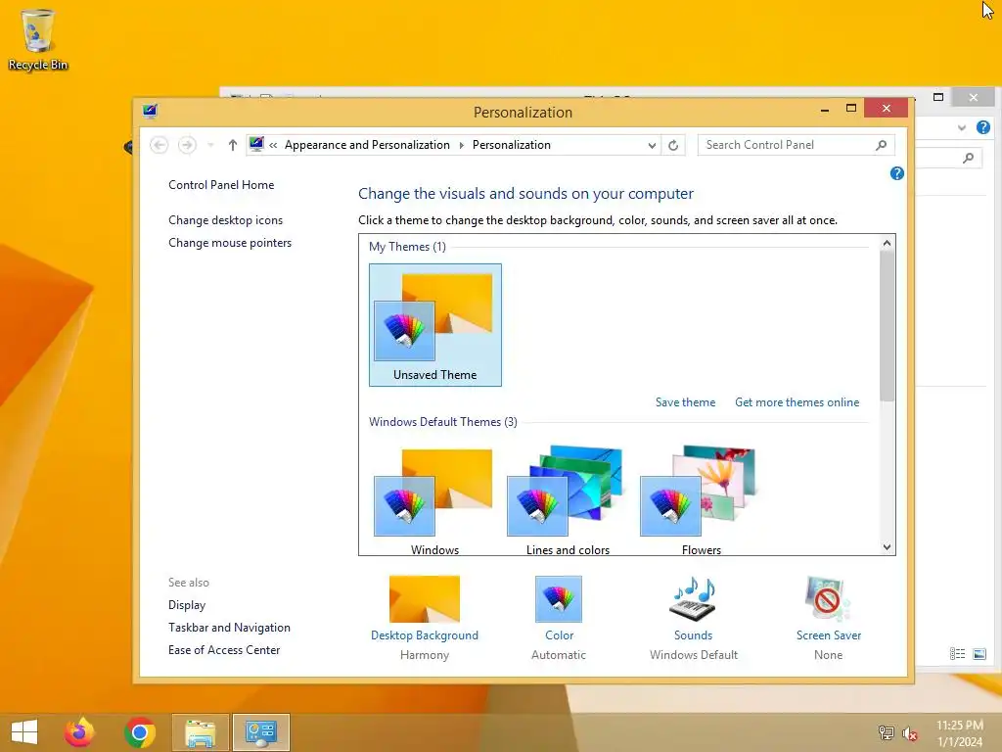
Task: Open recent locations dropdown next to Forward arrow
Action: pyautogui.click(x=210, y=145)
